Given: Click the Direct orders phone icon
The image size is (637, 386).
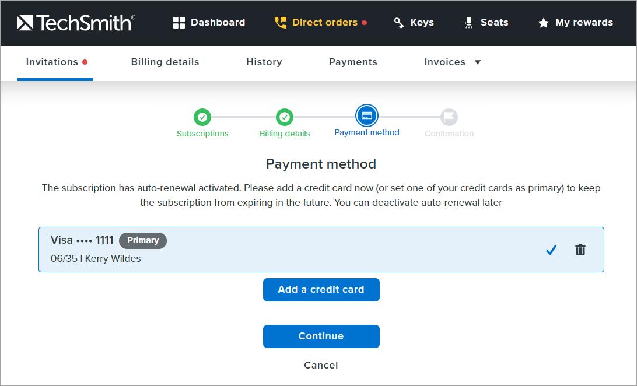Looking at the screenshot, I should click(281, 23).
